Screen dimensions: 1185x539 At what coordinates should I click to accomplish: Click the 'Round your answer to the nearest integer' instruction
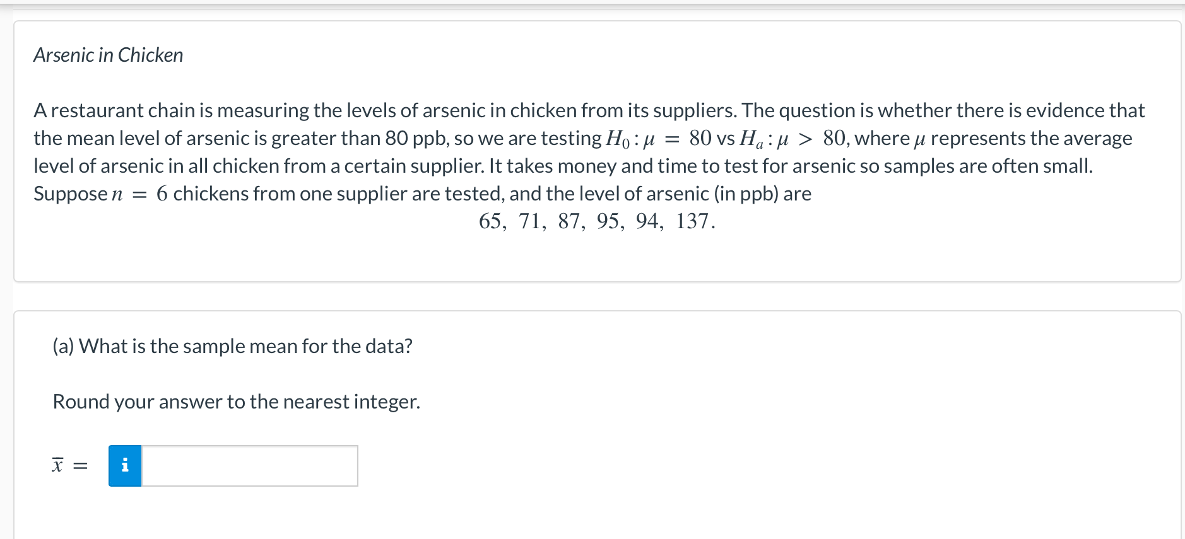pos(237,402)
